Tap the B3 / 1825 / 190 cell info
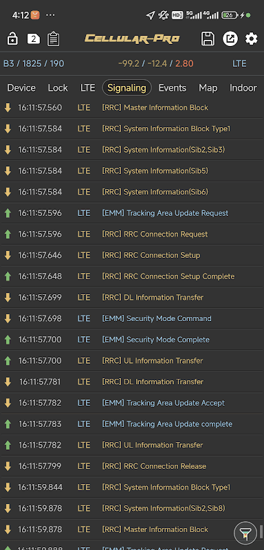Viewport: 264px width, 550px height. 34,64
